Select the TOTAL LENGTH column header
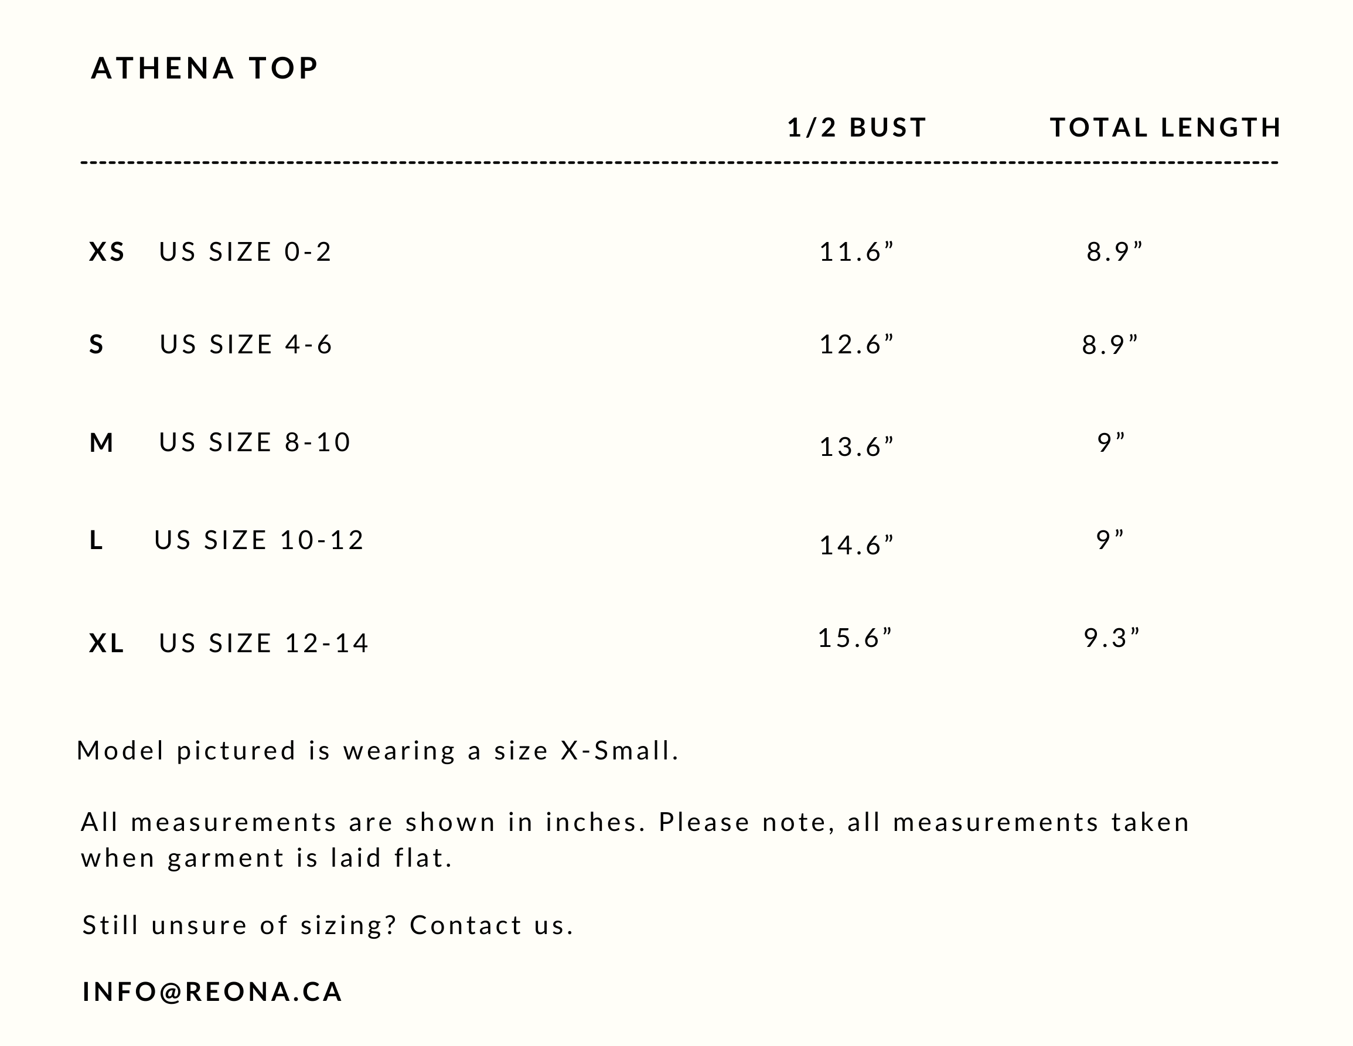This screenshot has width=1353, height=1046. coord(1165,128)
